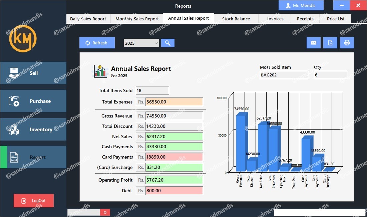
Task: Switch to the Daily Sales Report tab
Action: 88,19
